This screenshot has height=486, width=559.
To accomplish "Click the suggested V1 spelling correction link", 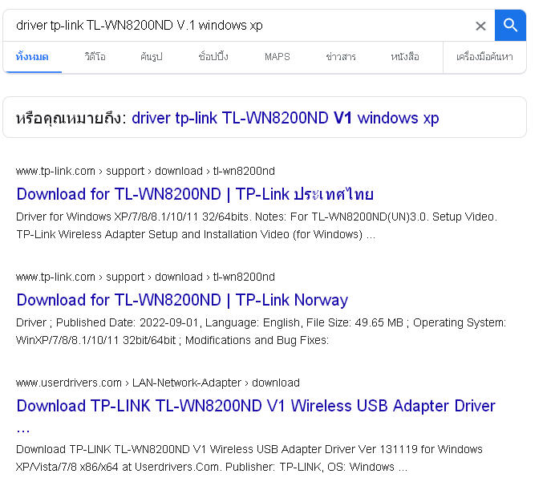I will pos(286,118).
